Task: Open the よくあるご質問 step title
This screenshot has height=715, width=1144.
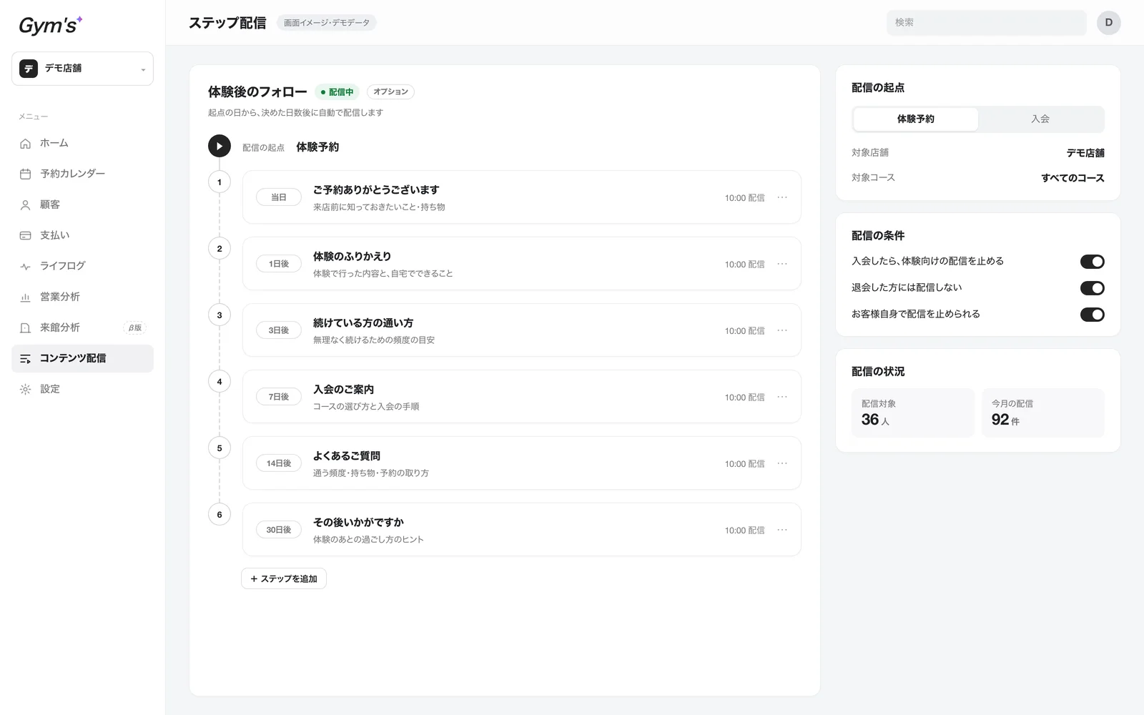Action: point(347,456)
